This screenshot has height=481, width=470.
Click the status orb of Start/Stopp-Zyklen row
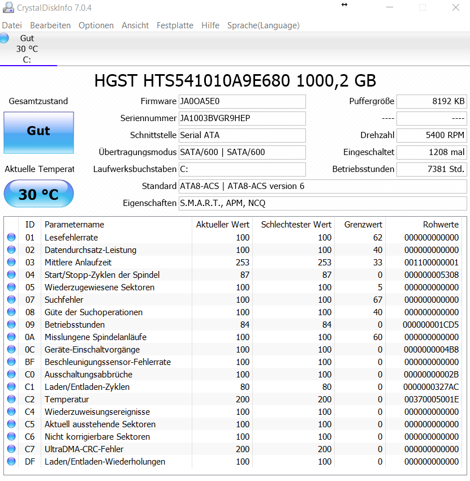(11, 274)
